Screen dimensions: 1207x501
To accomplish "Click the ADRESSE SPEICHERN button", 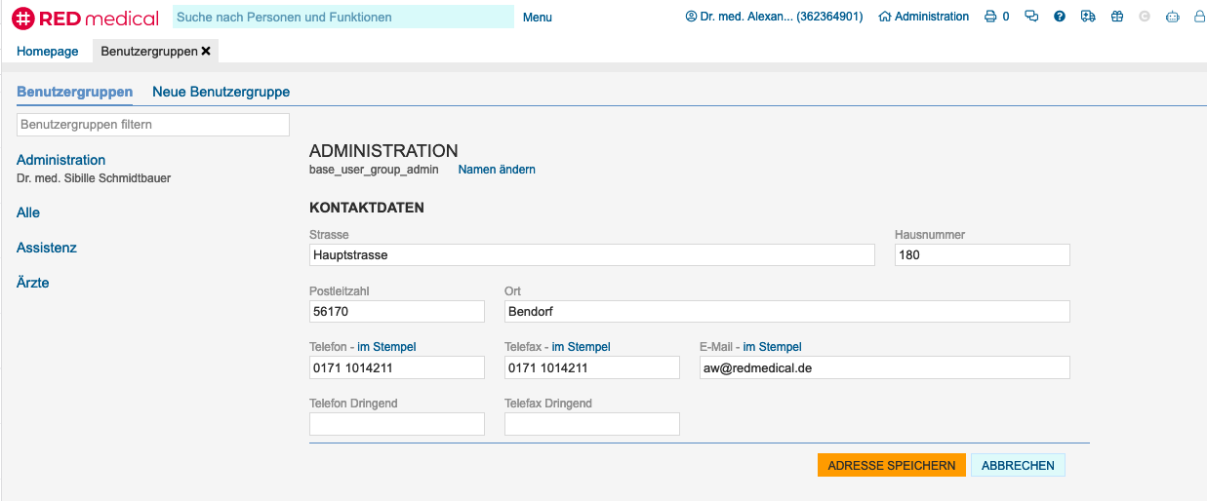I will tap(891, 465).
